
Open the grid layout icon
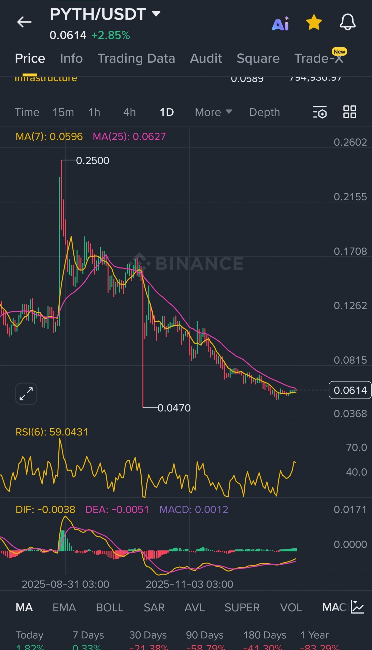349,112
